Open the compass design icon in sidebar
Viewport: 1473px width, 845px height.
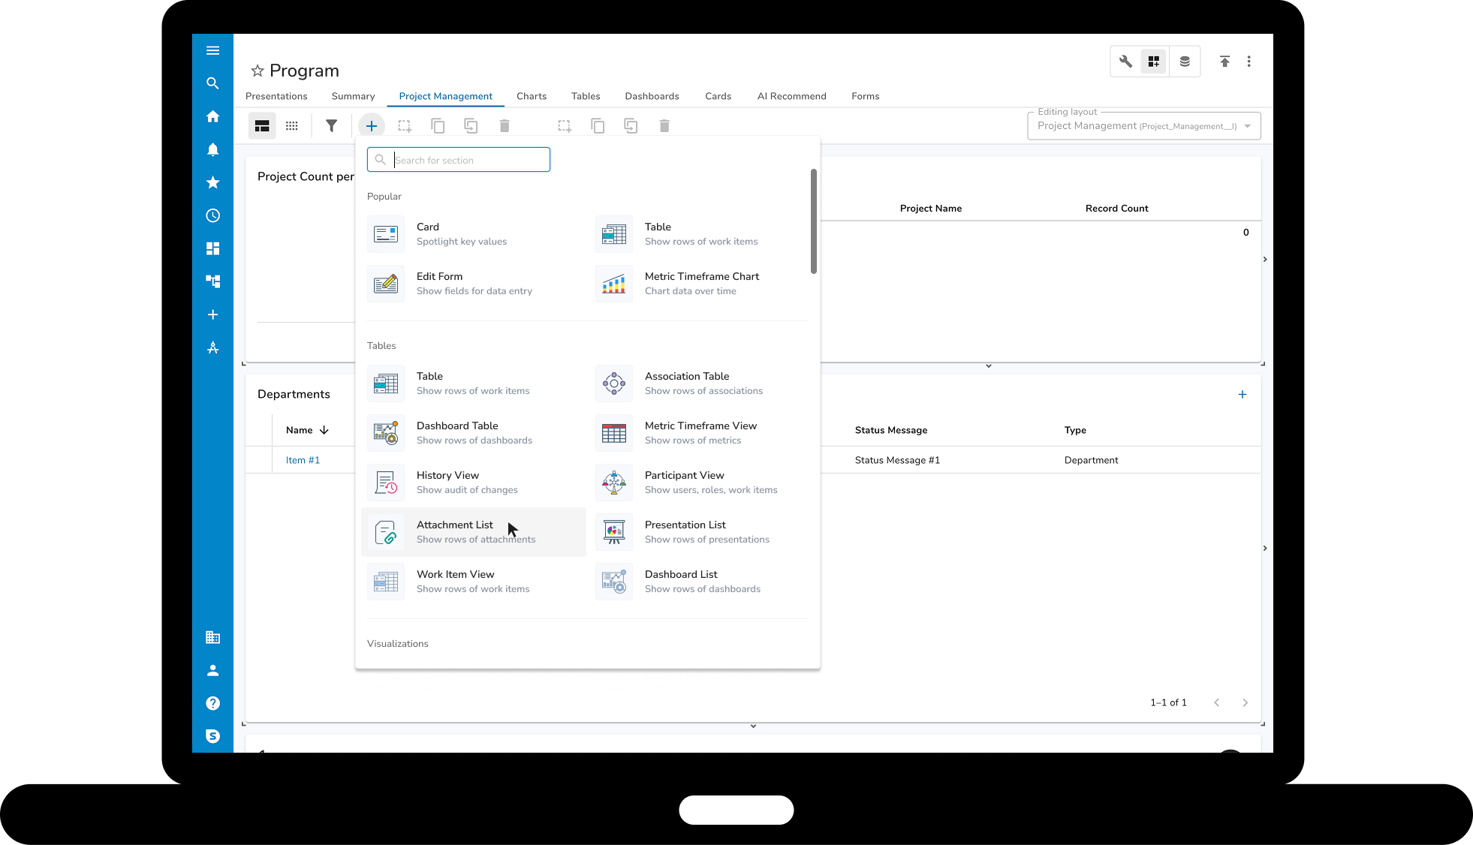212,347
